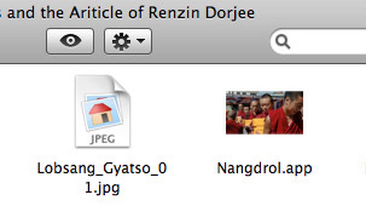
Task: Expand the dropdown arrow beside the gear
Action: [141, 41]
